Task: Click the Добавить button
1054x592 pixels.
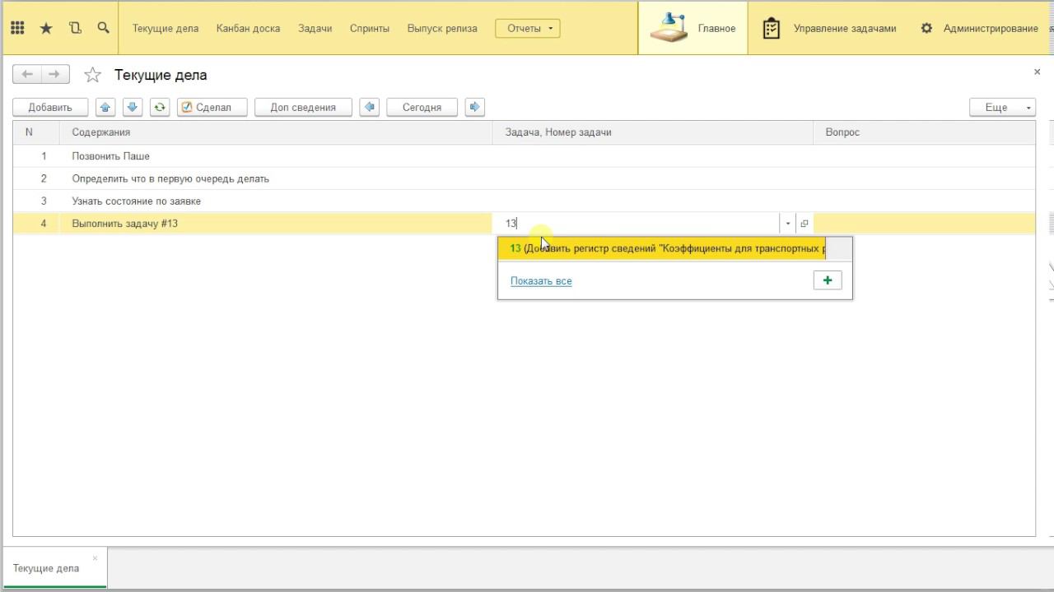Action: pyautogui.click(x=50, y=107)
